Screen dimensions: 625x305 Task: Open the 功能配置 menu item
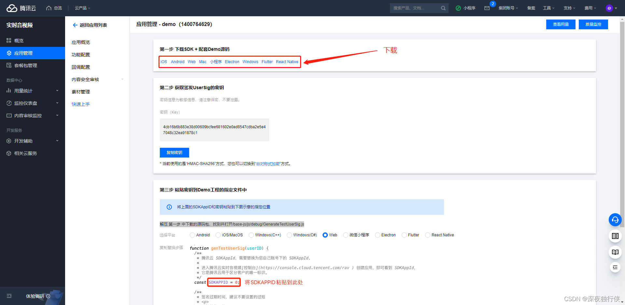pos(81,55)
